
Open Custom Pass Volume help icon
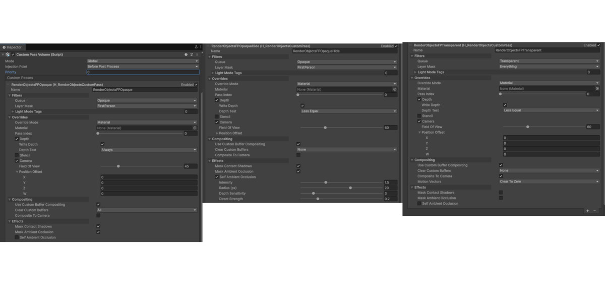[x=186, y=54]
